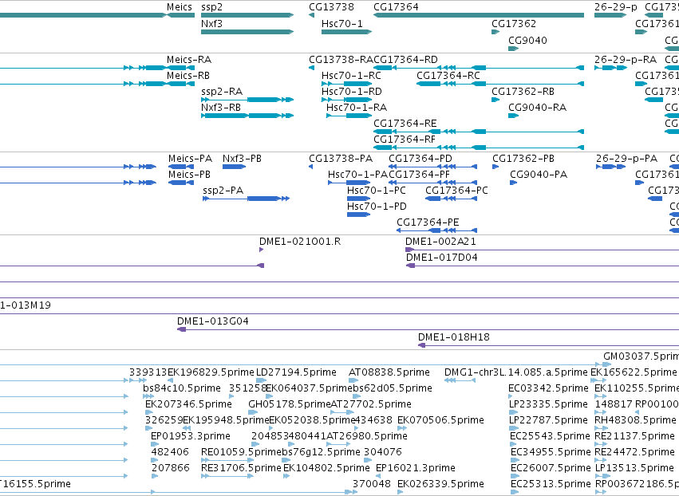The height and width of the screenshot is (496, 679).
Task: Select the Meics gene feature
Action: coord(180,15)
